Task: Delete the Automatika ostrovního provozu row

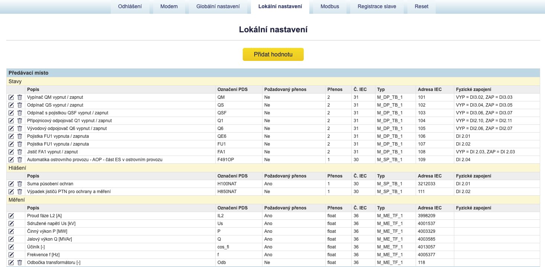Action: 20,160
